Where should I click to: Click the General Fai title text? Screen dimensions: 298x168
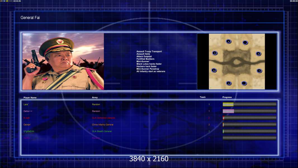[30, 18]
